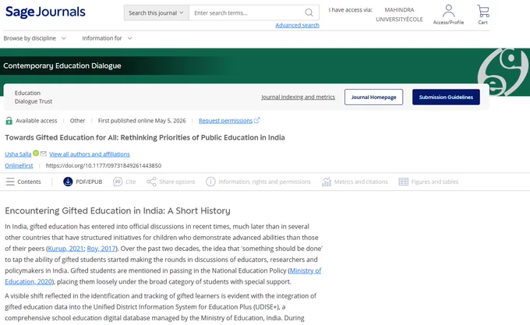Click the Available access label
The width and height of the screenshot is (530, 325).
point(37,121)
